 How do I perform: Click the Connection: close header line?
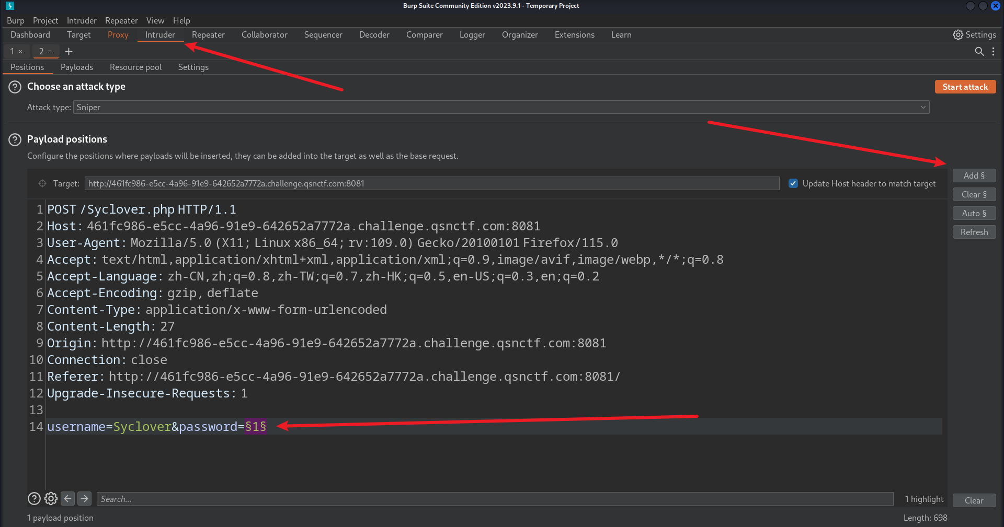(x=107, y=360)
